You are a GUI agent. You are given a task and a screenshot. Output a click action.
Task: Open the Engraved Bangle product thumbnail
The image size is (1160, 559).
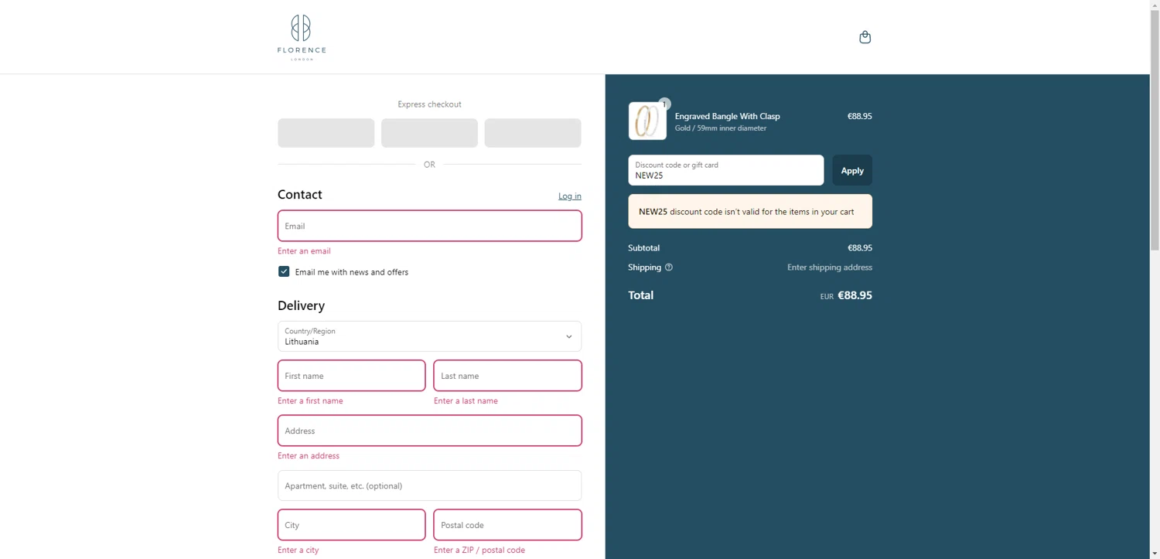pyautogui.click(x=647, y=121)
